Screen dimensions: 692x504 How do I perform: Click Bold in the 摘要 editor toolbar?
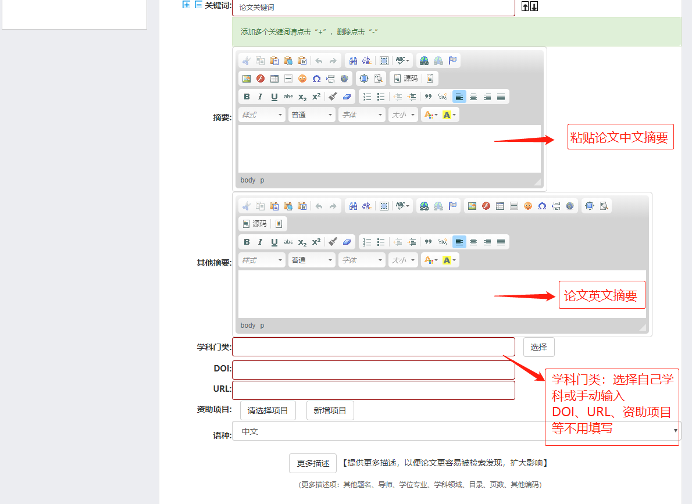click(x=247, y=97)
